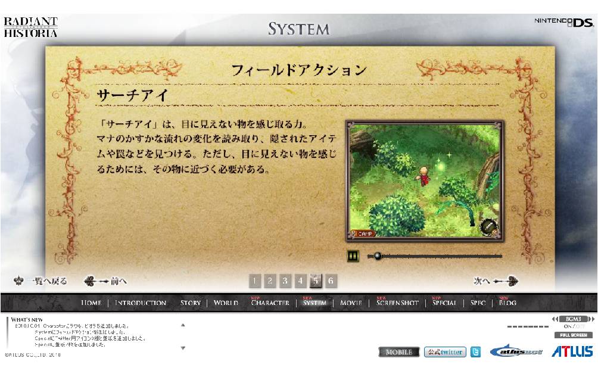Open the Atlus company logo link
598x377 pixels.
pos(572,351)
